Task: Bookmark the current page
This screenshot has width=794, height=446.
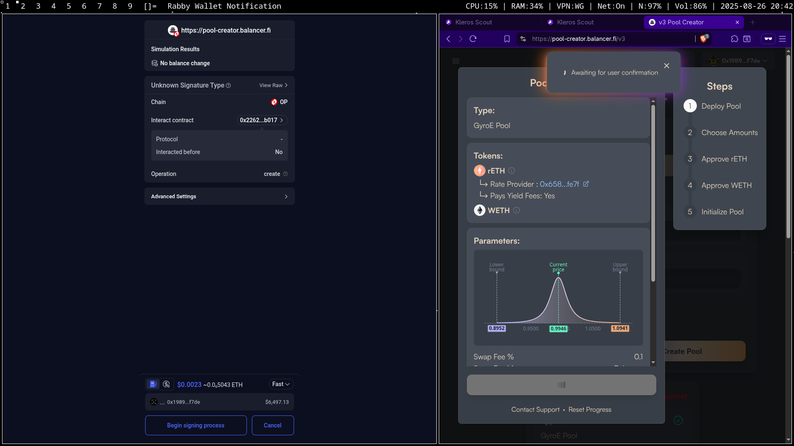Action: [507, 39]
